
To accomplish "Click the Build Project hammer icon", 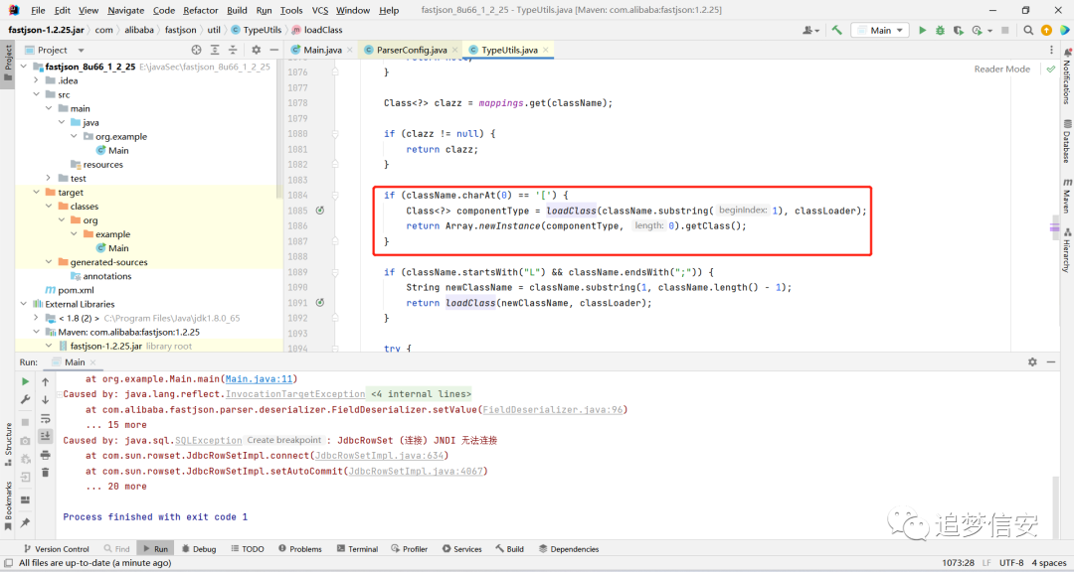I will tap(837, 30).
